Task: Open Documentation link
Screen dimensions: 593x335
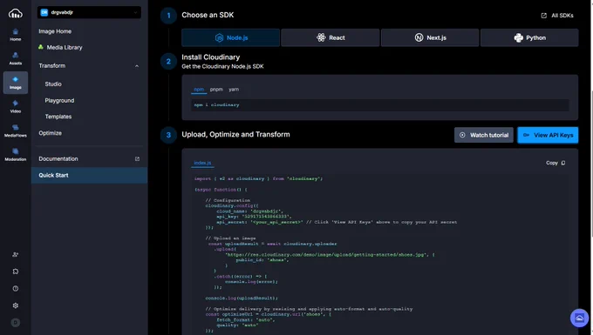Action: pos(58,159)
